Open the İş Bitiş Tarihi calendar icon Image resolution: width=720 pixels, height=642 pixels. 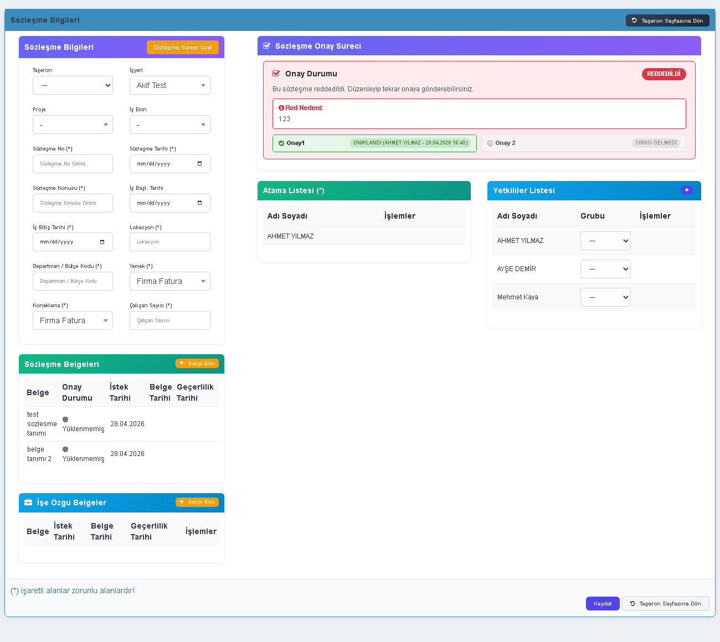click(102, 242)
